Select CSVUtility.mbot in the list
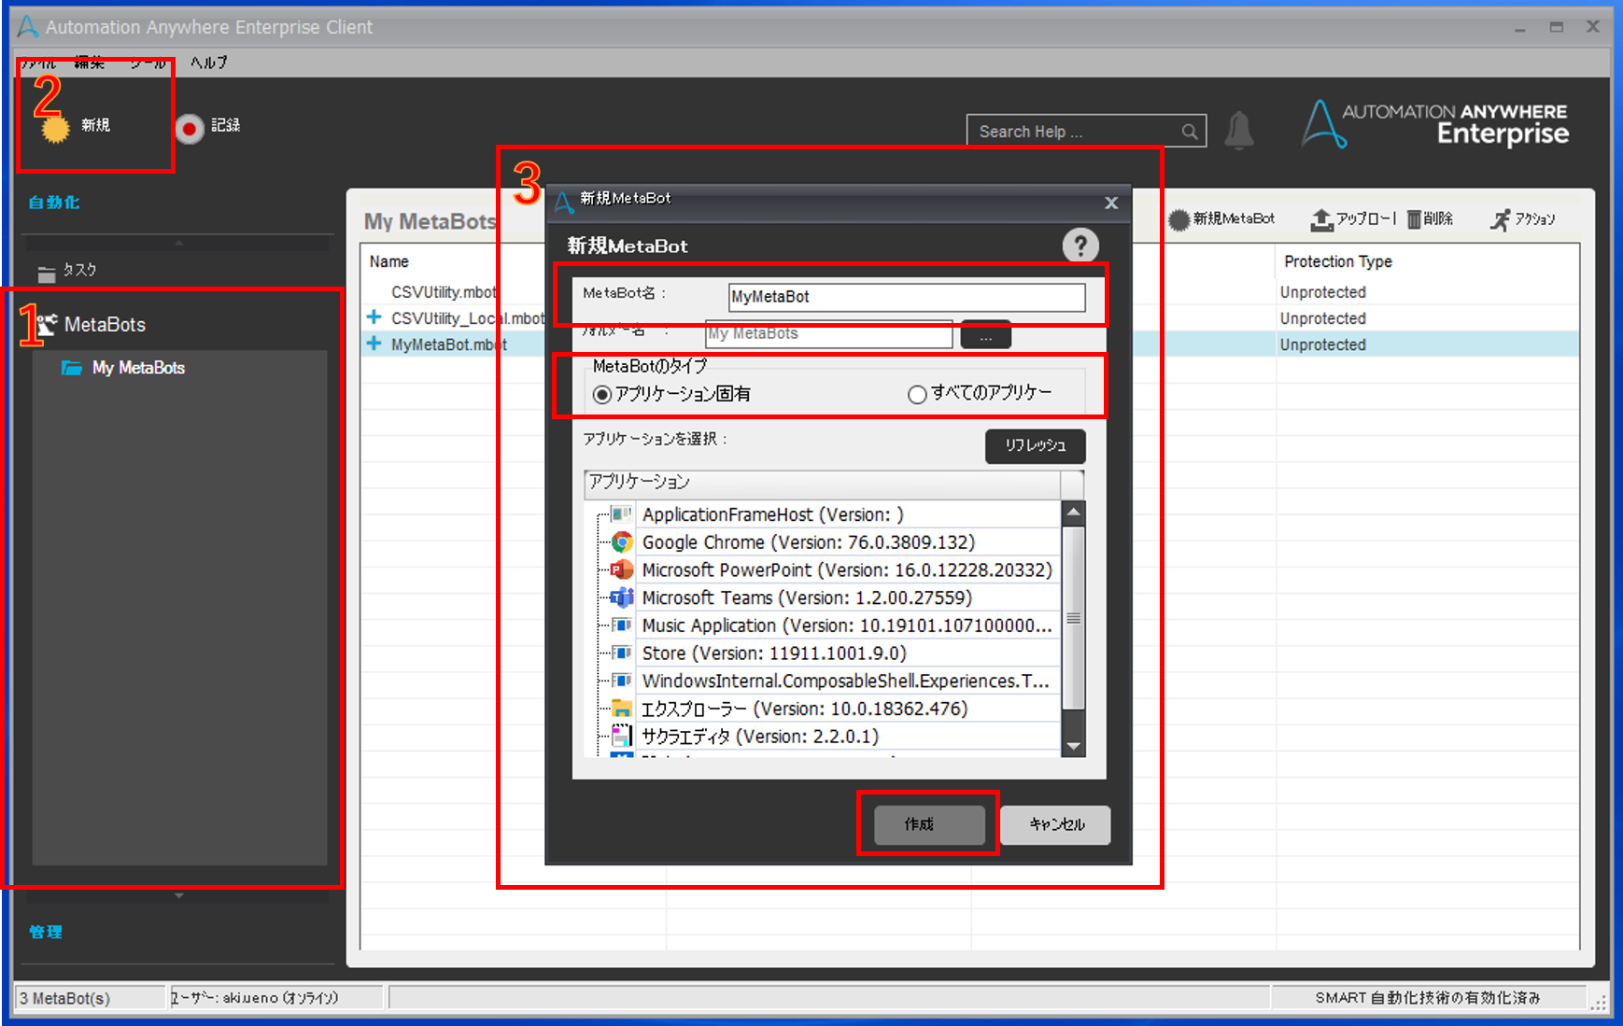The width and height of the screenshot is (1623, 1026). (444, 292)
